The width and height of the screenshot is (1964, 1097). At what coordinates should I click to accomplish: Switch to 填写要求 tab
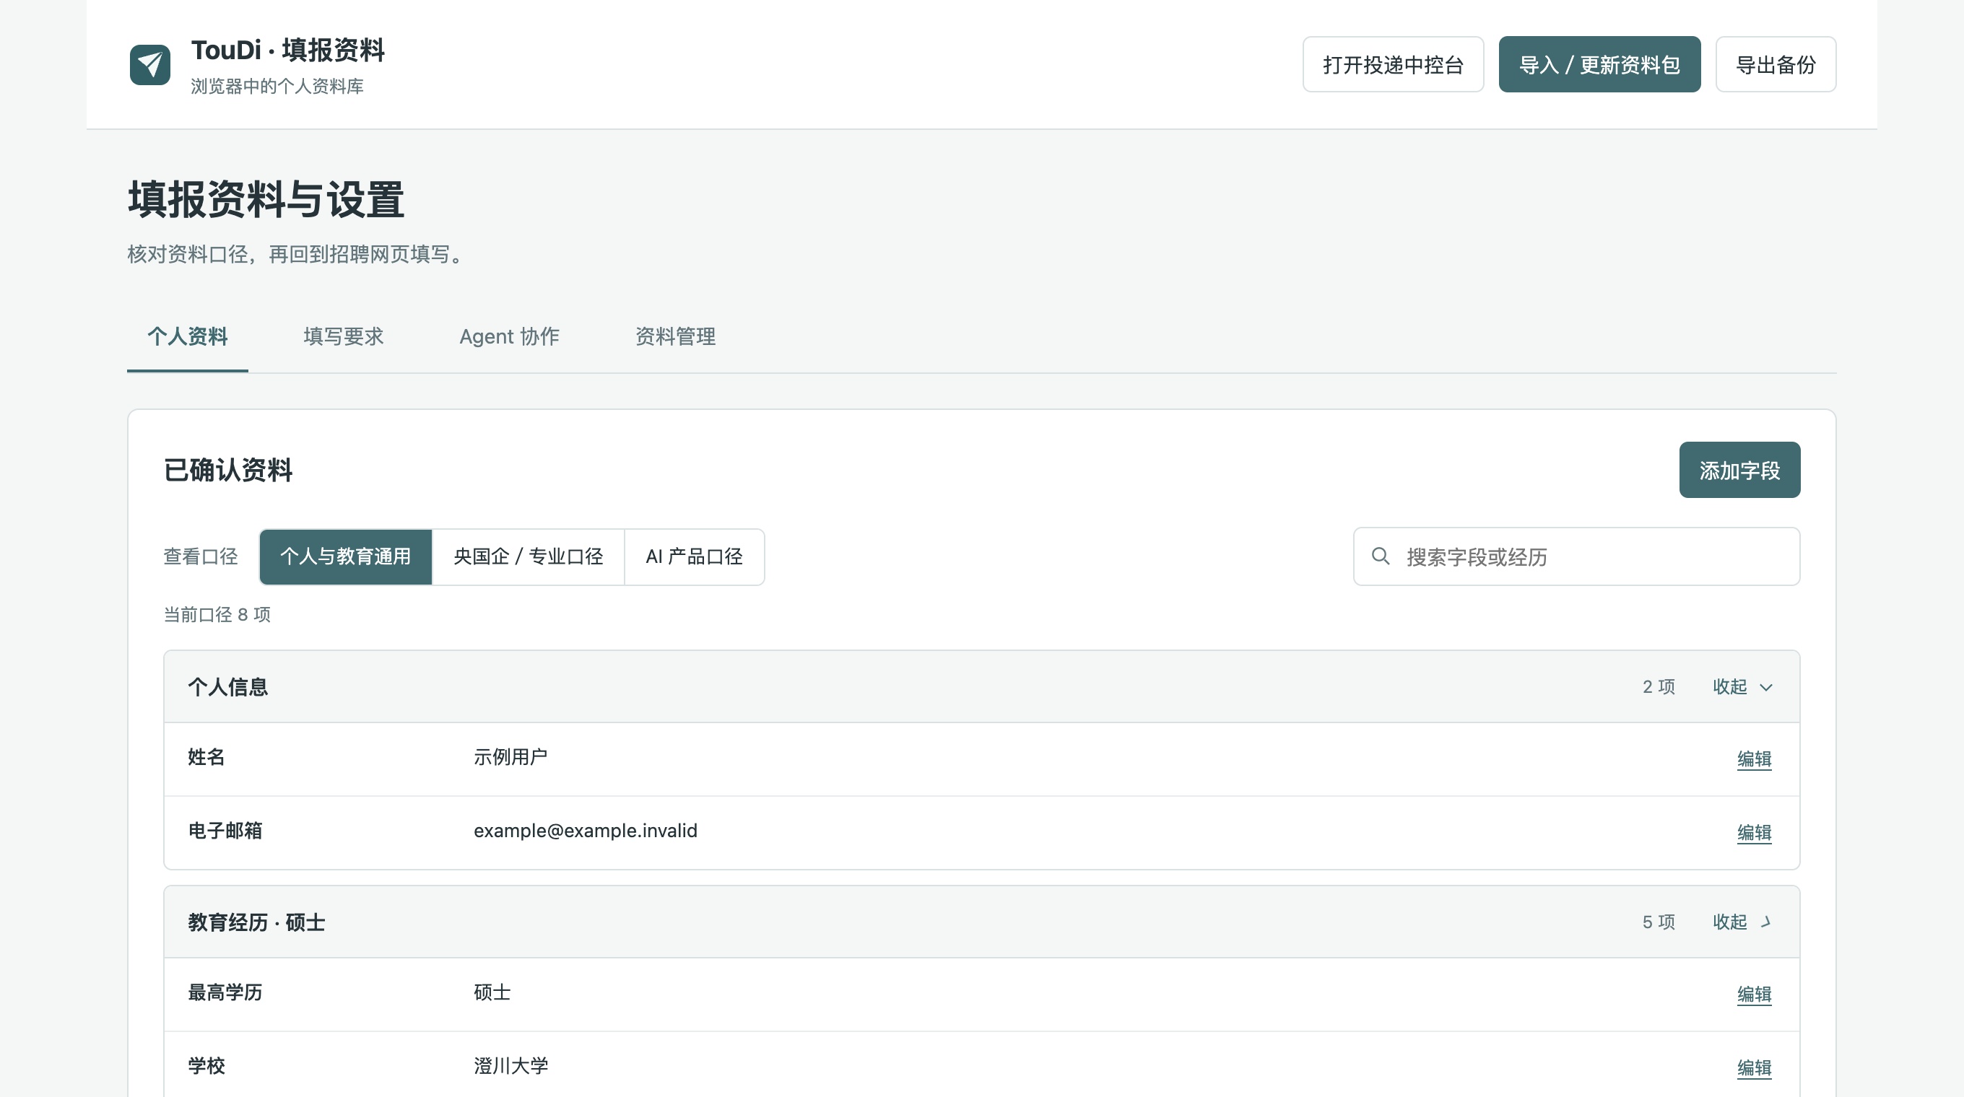343,337
